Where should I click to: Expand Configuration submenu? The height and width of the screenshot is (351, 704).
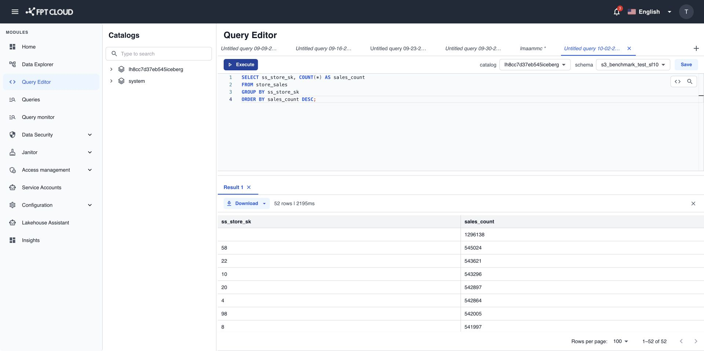pos(90,205)
